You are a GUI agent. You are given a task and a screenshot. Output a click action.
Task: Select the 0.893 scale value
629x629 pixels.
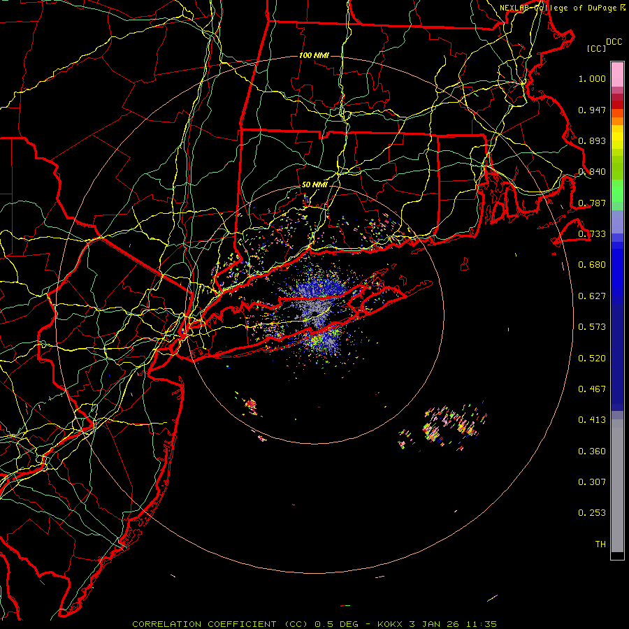tap(592, 140)
